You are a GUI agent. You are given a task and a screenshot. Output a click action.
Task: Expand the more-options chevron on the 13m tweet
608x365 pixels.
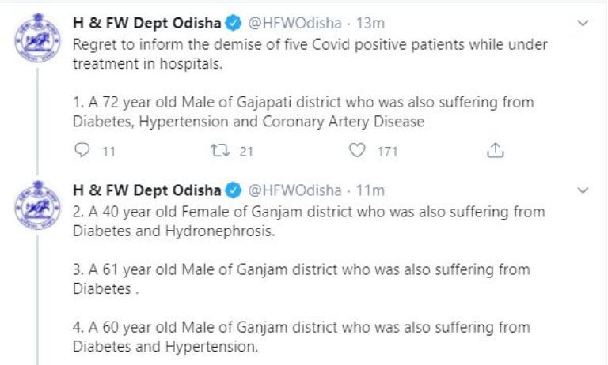(584, 25)
